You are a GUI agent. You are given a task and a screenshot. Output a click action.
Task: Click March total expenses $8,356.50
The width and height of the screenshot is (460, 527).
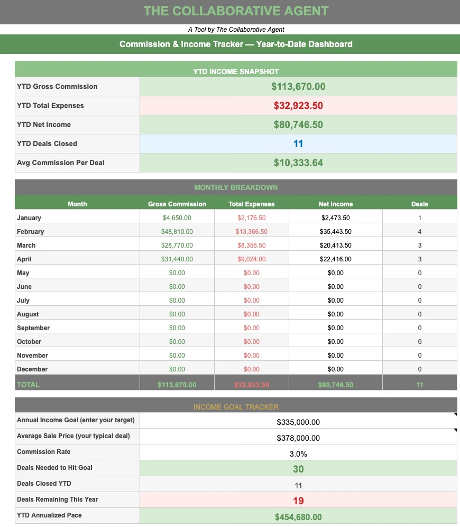tap(252, 246)
